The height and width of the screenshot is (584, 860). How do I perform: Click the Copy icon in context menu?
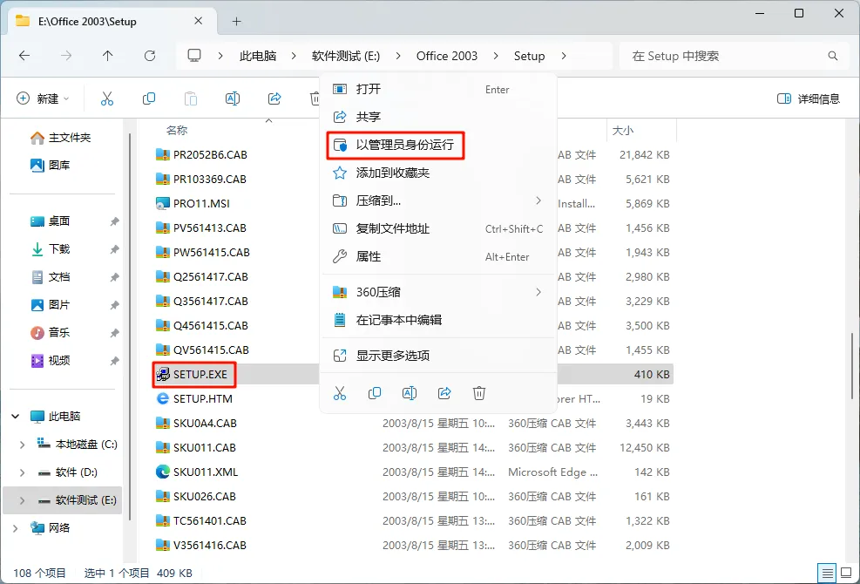point(375,393)
